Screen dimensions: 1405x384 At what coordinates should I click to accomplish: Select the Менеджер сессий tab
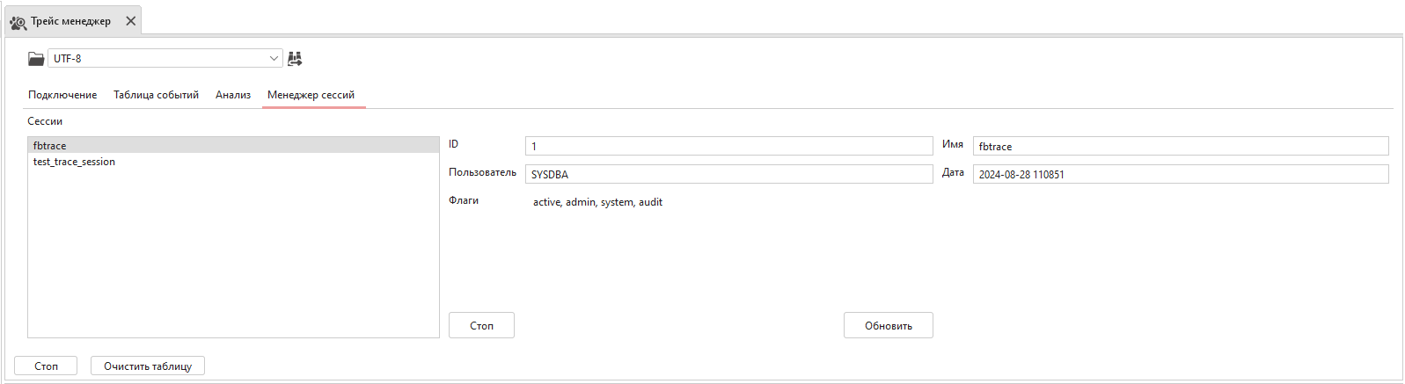(x=311, y=95)
